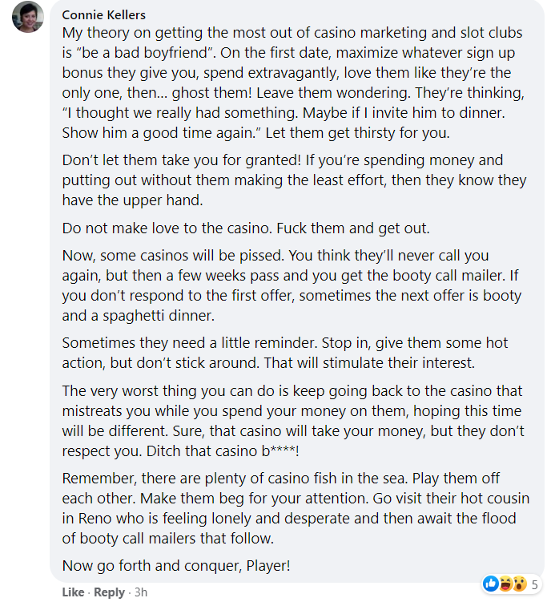This screenshot has width=555, height=602.
Task: Like Connie Kellers' comment
Action: [73, 592]
